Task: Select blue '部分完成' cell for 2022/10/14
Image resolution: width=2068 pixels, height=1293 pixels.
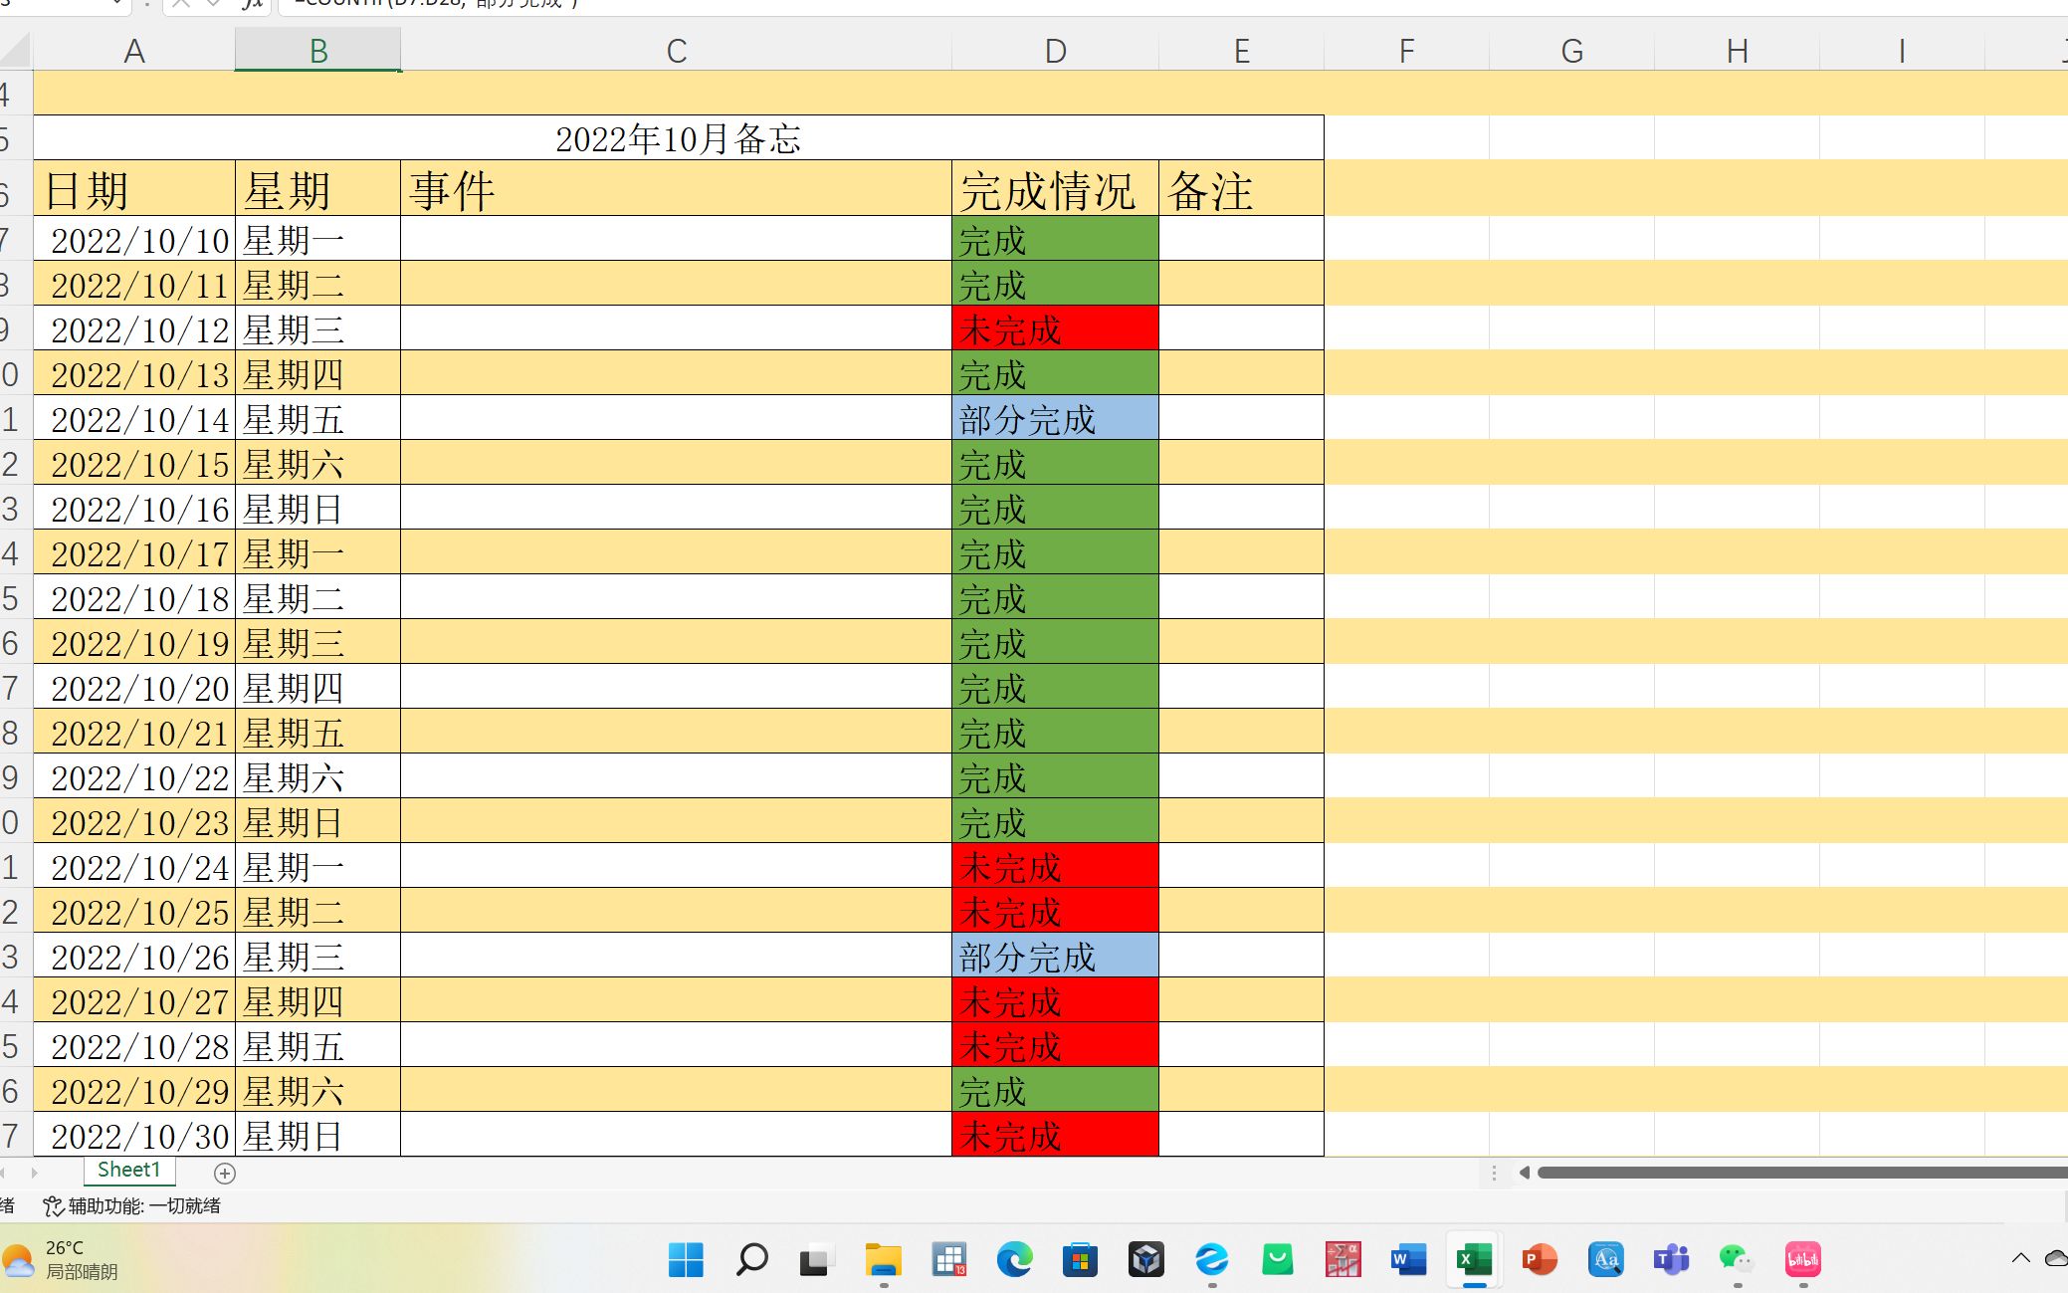Action: (x=1056, y=418)
